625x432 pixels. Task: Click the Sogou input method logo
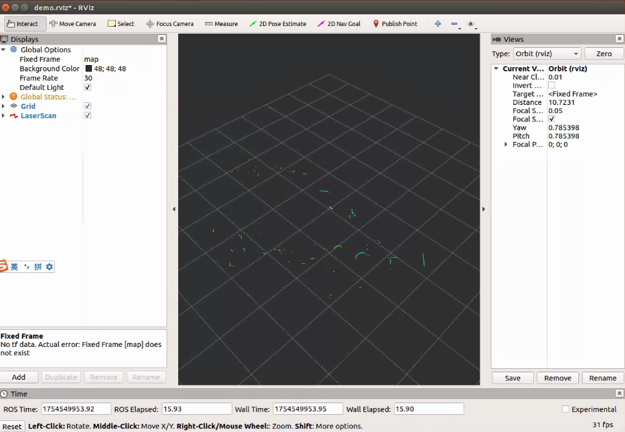[x=3, y=266]
